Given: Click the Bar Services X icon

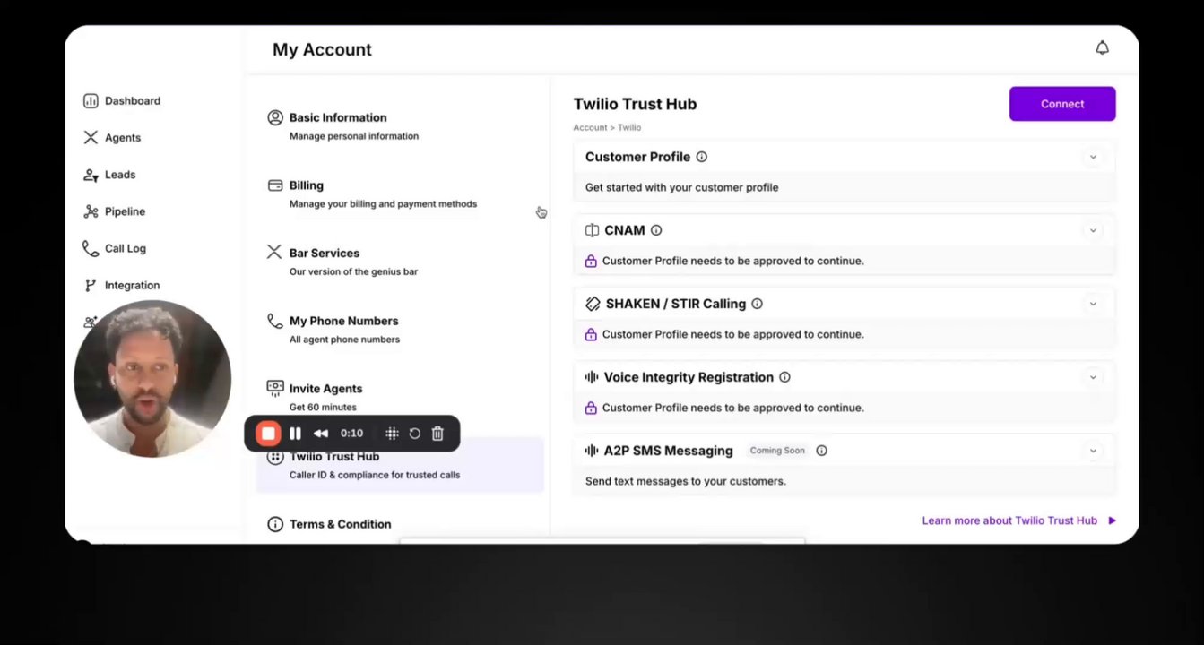Looking at the screenshot, I should 274,253.
